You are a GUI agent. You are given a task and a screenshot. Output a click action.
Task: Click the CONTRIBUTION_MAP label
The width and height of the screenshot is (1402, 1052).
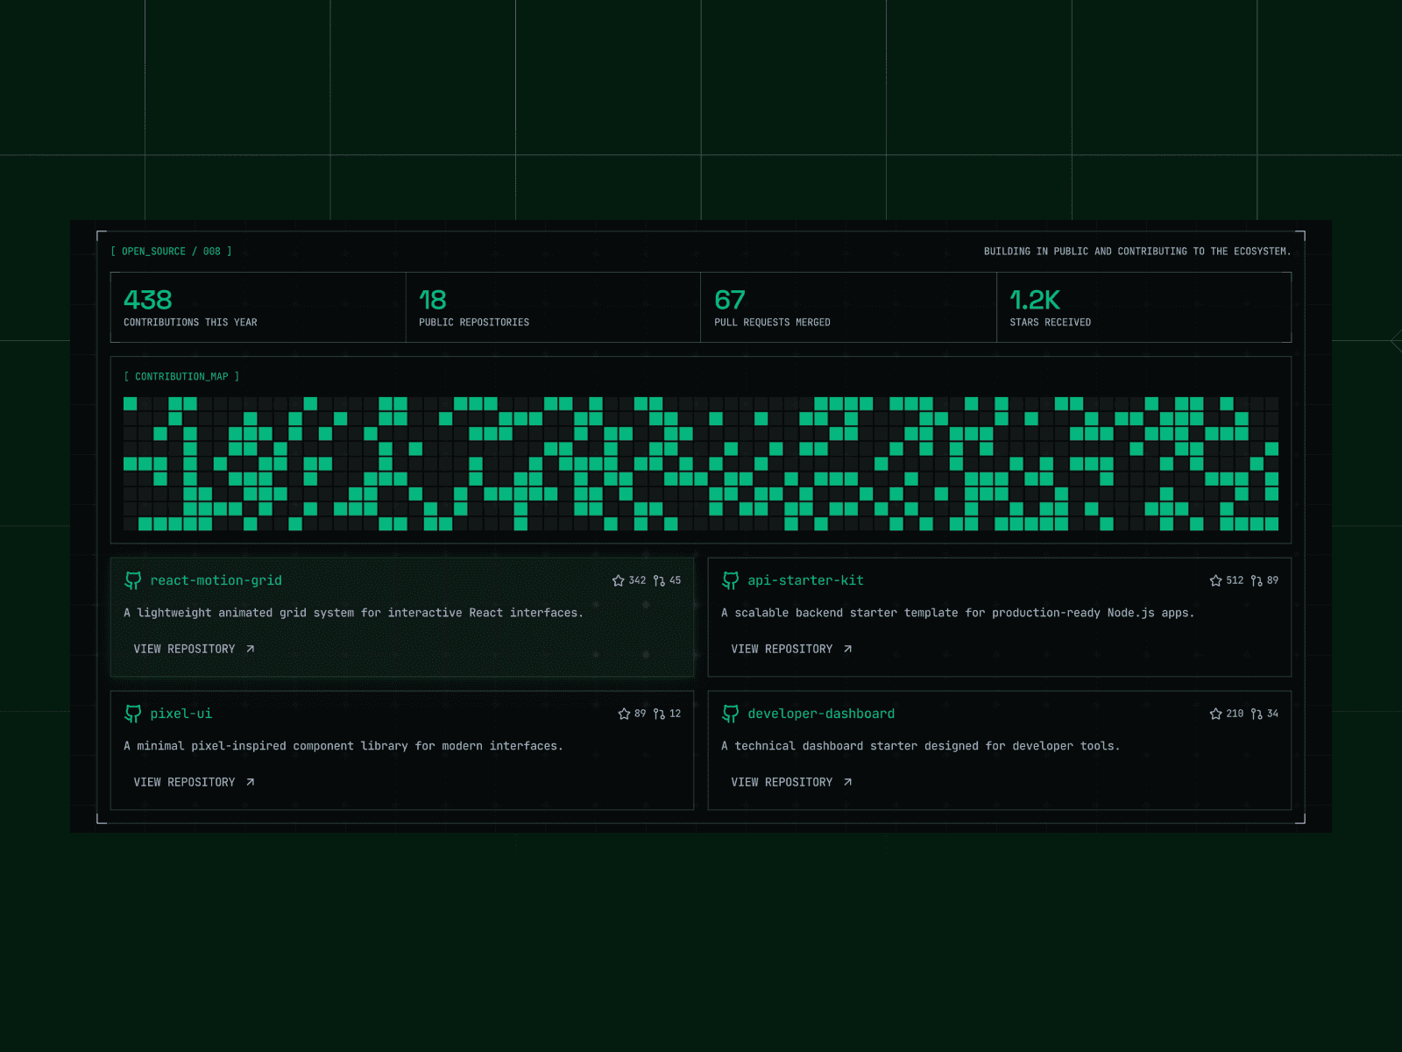coord(181,377)
